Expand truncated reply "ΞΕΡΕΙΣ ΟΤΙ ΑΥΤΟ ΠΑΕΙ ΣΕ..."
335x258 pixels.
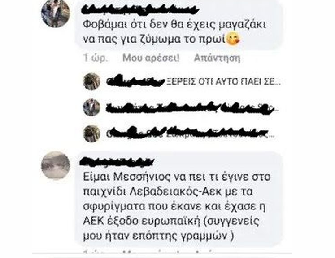223,81
